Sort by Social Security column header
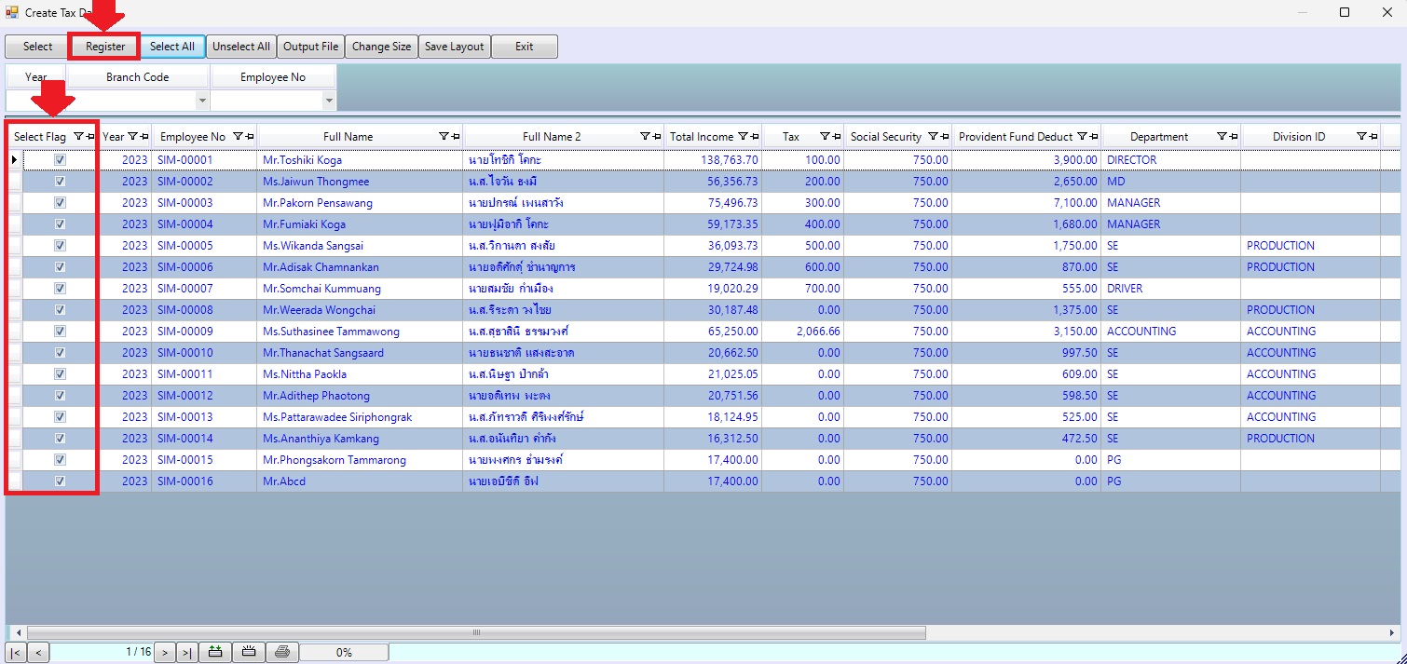 point(885,137)
